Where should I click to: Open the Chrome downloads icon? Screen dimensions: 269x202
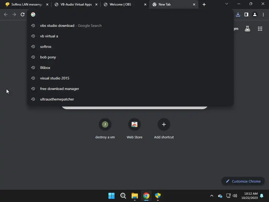coord(238,14)
